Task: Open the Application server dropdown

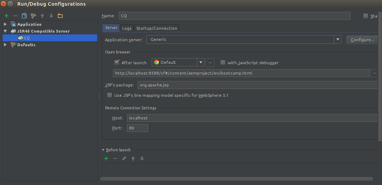Action: pos(338,39)
